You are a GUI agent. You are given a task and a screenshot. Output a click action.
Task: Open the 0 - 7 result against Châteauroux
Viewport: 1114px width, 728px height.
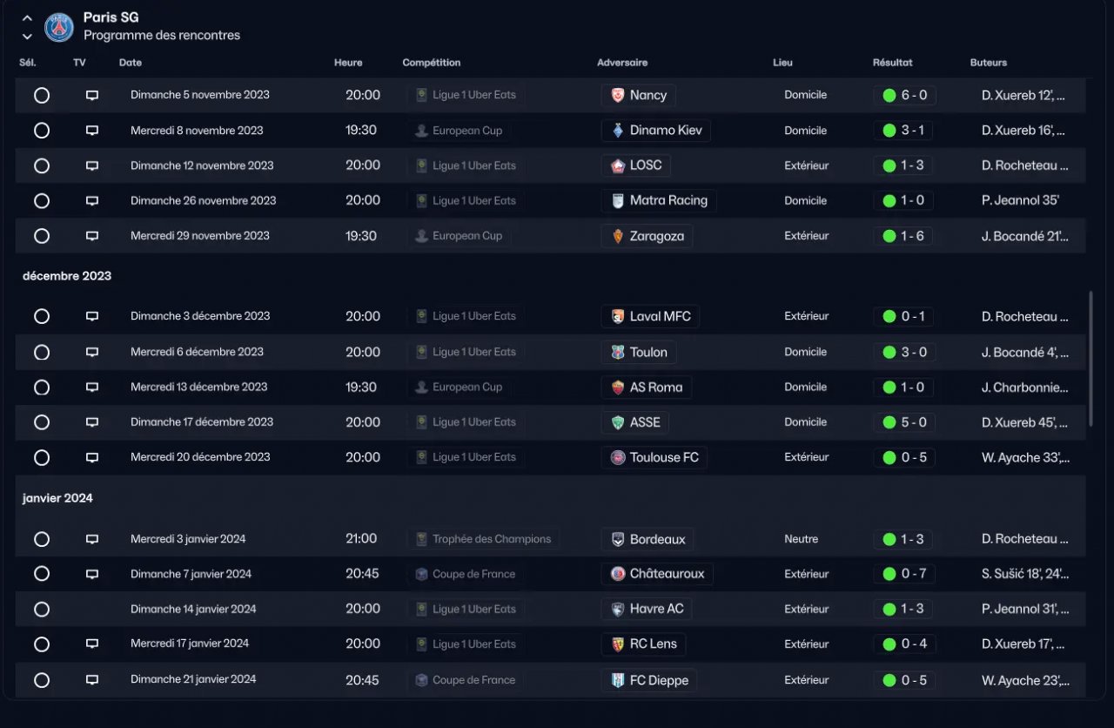(x=905, y=575)
